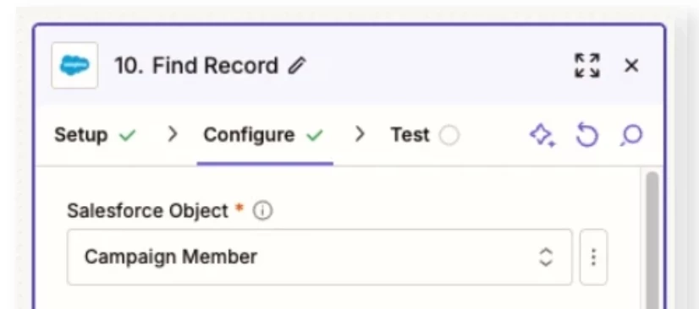Click the green checkmark beside Setup
The image size is (699, 309).
[127, 136]
